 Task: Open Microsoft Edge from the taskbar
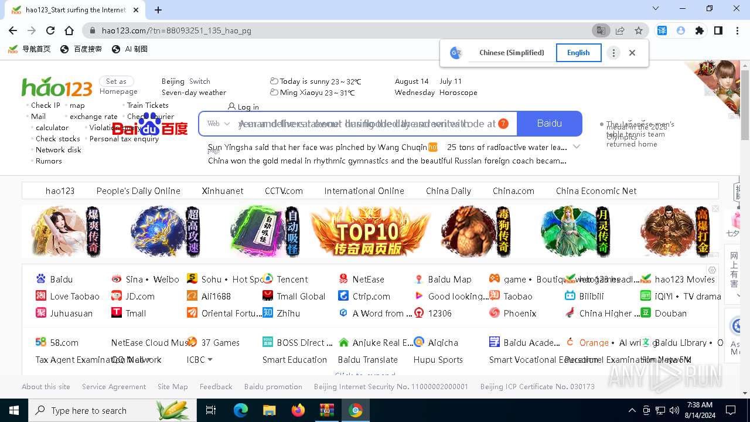coord(241,410)
